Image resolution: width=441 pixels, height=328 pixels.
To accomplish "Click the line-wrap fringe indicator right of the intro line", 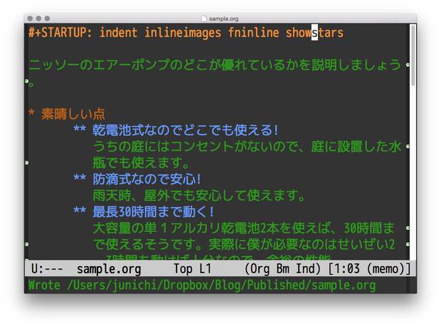I will (408, 65).
